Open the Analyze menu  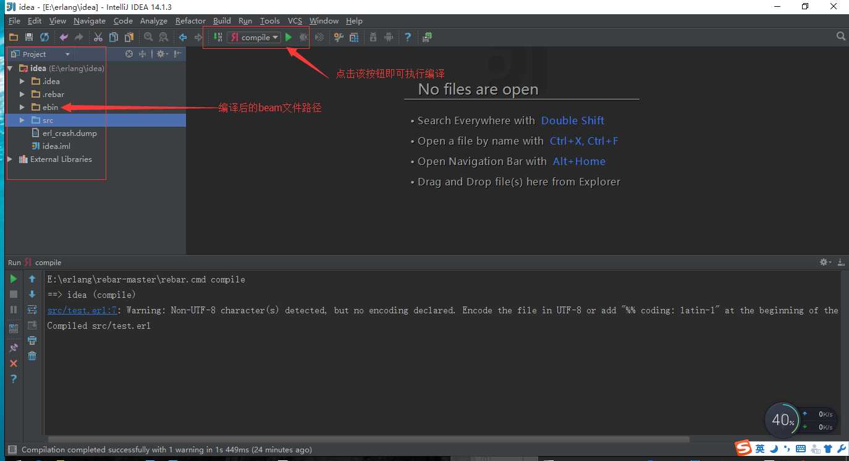click(x=154, y=21)
